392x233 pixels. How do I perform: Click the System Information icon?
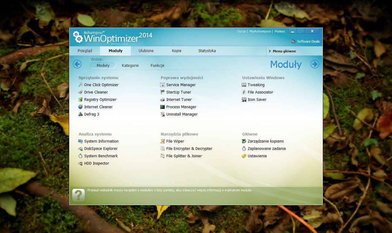pyautogui.click(x=81, y=141)
